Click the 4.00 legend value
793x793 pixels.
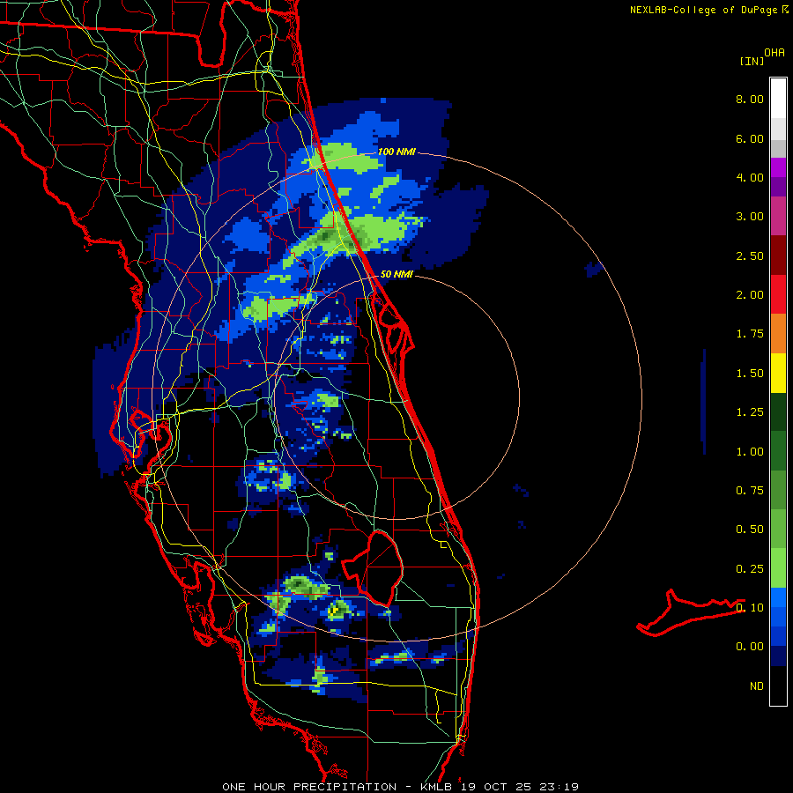pos(750,177)
